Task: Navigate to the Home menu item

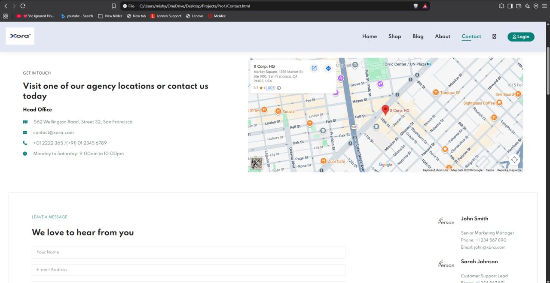Action: (x=370, y=36)
